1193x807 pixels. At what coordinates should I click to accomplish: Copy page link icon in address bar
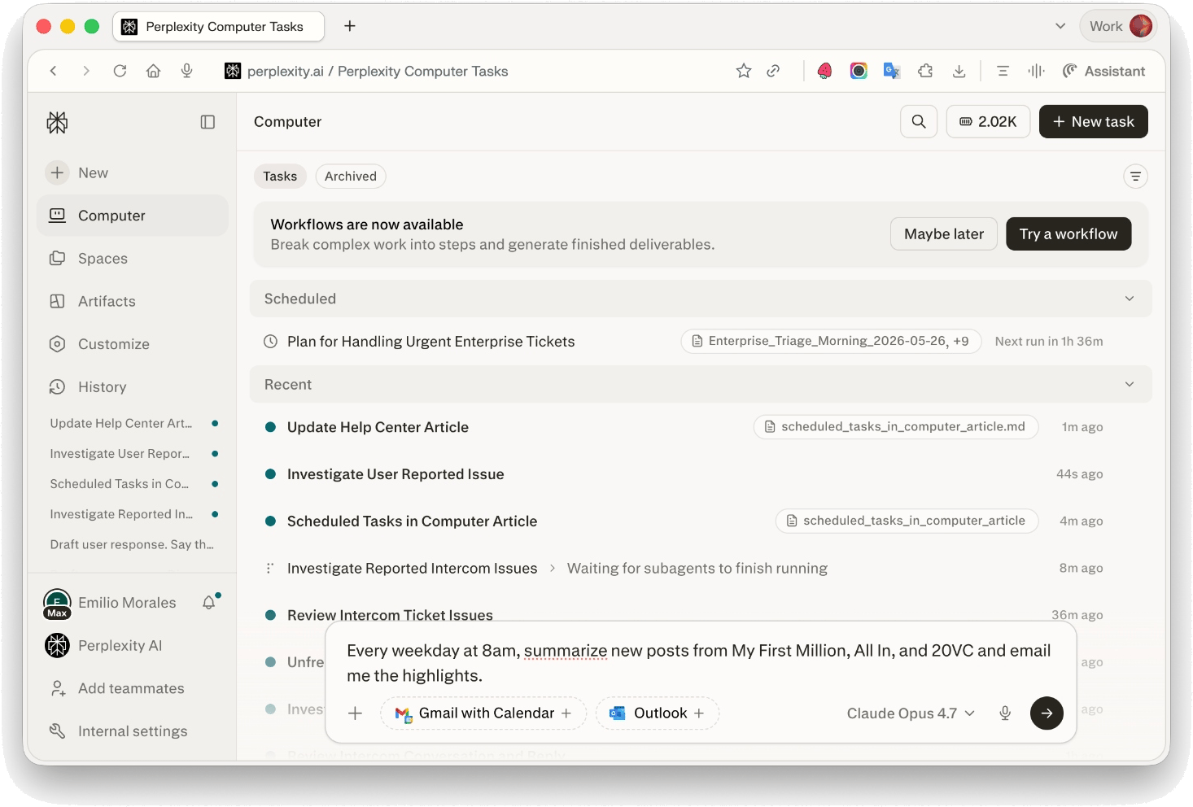coord(773,71)
